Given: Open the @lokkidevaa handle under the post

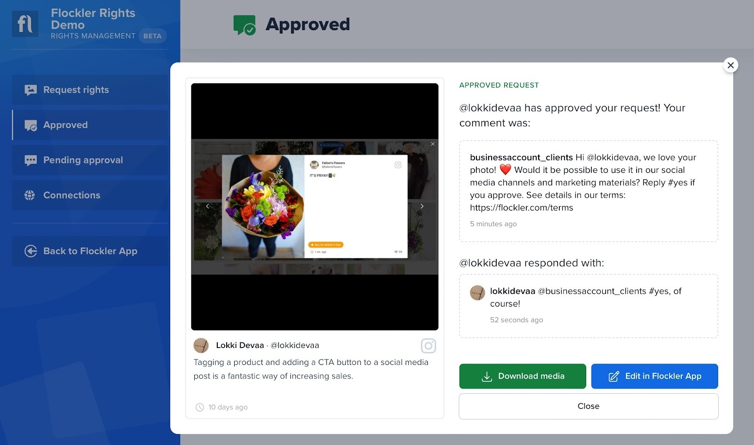Looking at the screenshot, I should [295, 345].
